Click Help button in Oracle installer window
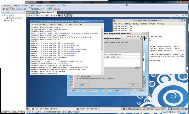 (x=74, y=91)
